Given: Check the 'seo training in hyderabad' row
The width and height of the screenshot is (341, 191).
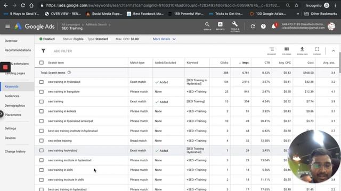Looking at the screenshot, I should [42, 82].
